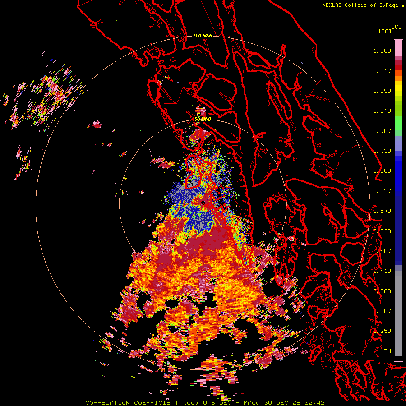Select the 0.253 legend value
406x406 pixels.
pos(382,331)
